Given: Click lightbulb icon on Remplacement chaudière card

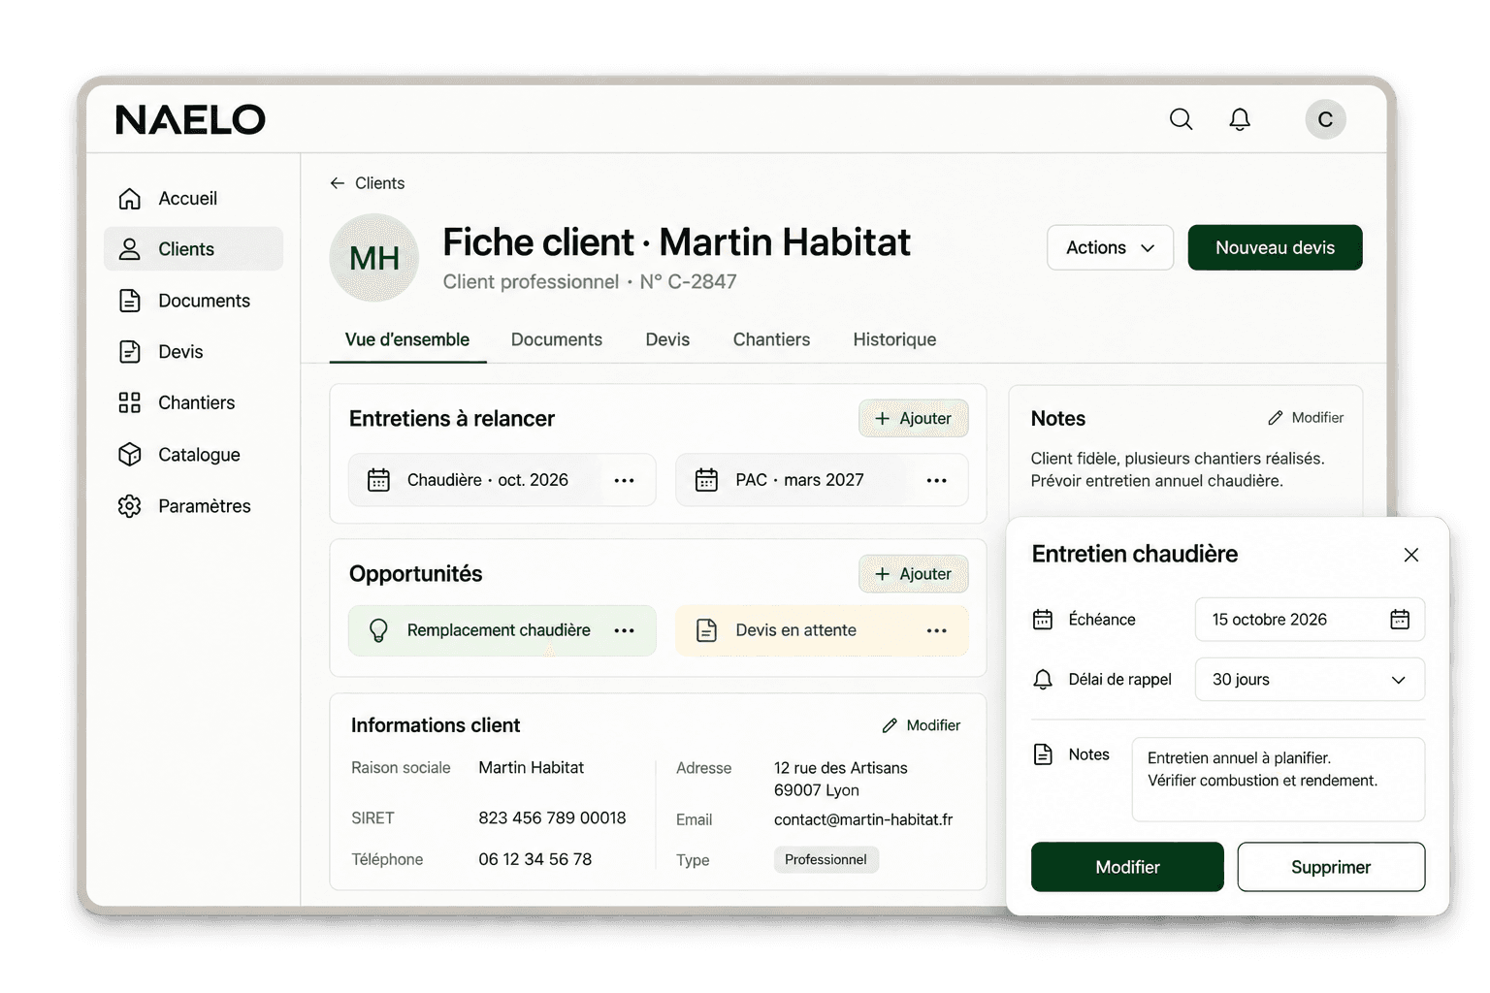Looking at the screenshot, I should pyautogui.click(x=378, y=630).
